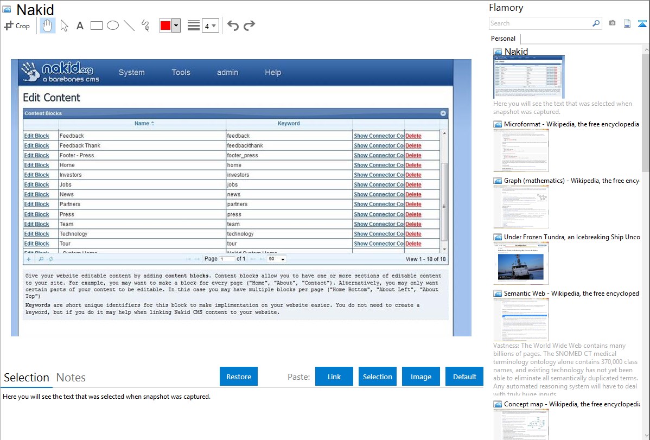Click the camera snapshot icon
The height and width of the screenshot is (440, 650).
click(x=612, y=23)
